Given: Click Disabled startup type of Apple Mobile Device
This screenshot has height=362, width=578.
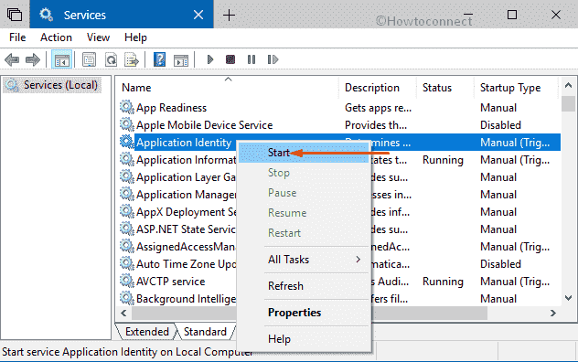Looking at the screenshot, I should 500,125.
